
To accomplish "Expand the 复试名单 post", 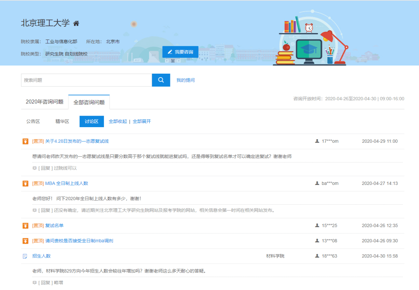I will point(54,226).
